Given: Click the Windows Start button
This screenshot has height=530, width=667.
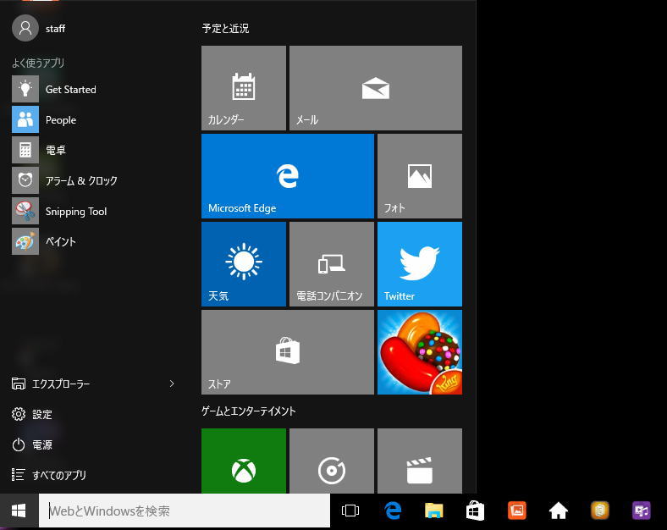Looking at the screenshot, I should (19, 511).
